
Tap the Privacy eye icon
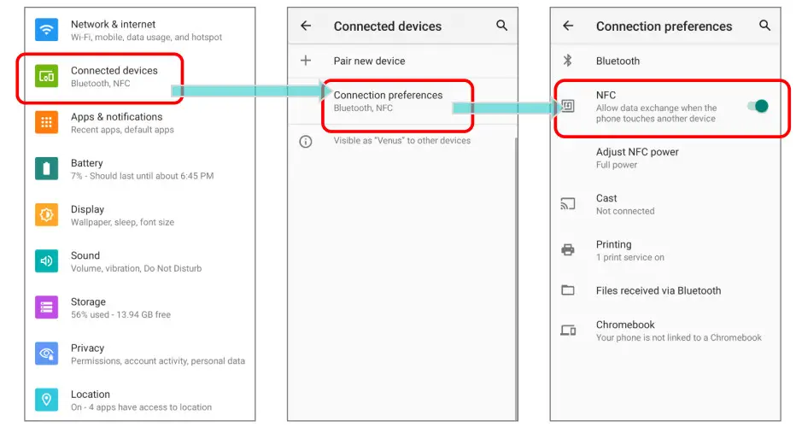(46, 353)
